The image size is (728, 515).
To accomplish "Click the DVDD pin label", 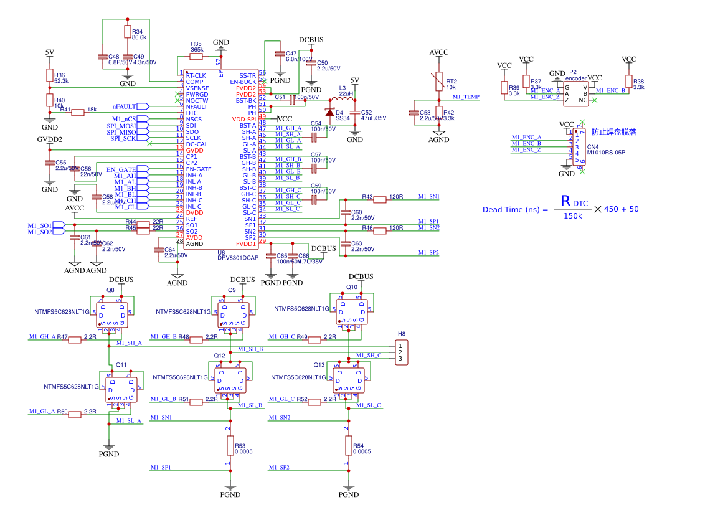I will coord(194,213).
